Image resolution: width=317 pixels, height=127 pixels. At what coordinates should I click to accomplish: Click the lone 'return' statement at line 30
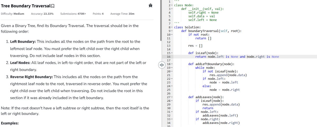point(208,108)
